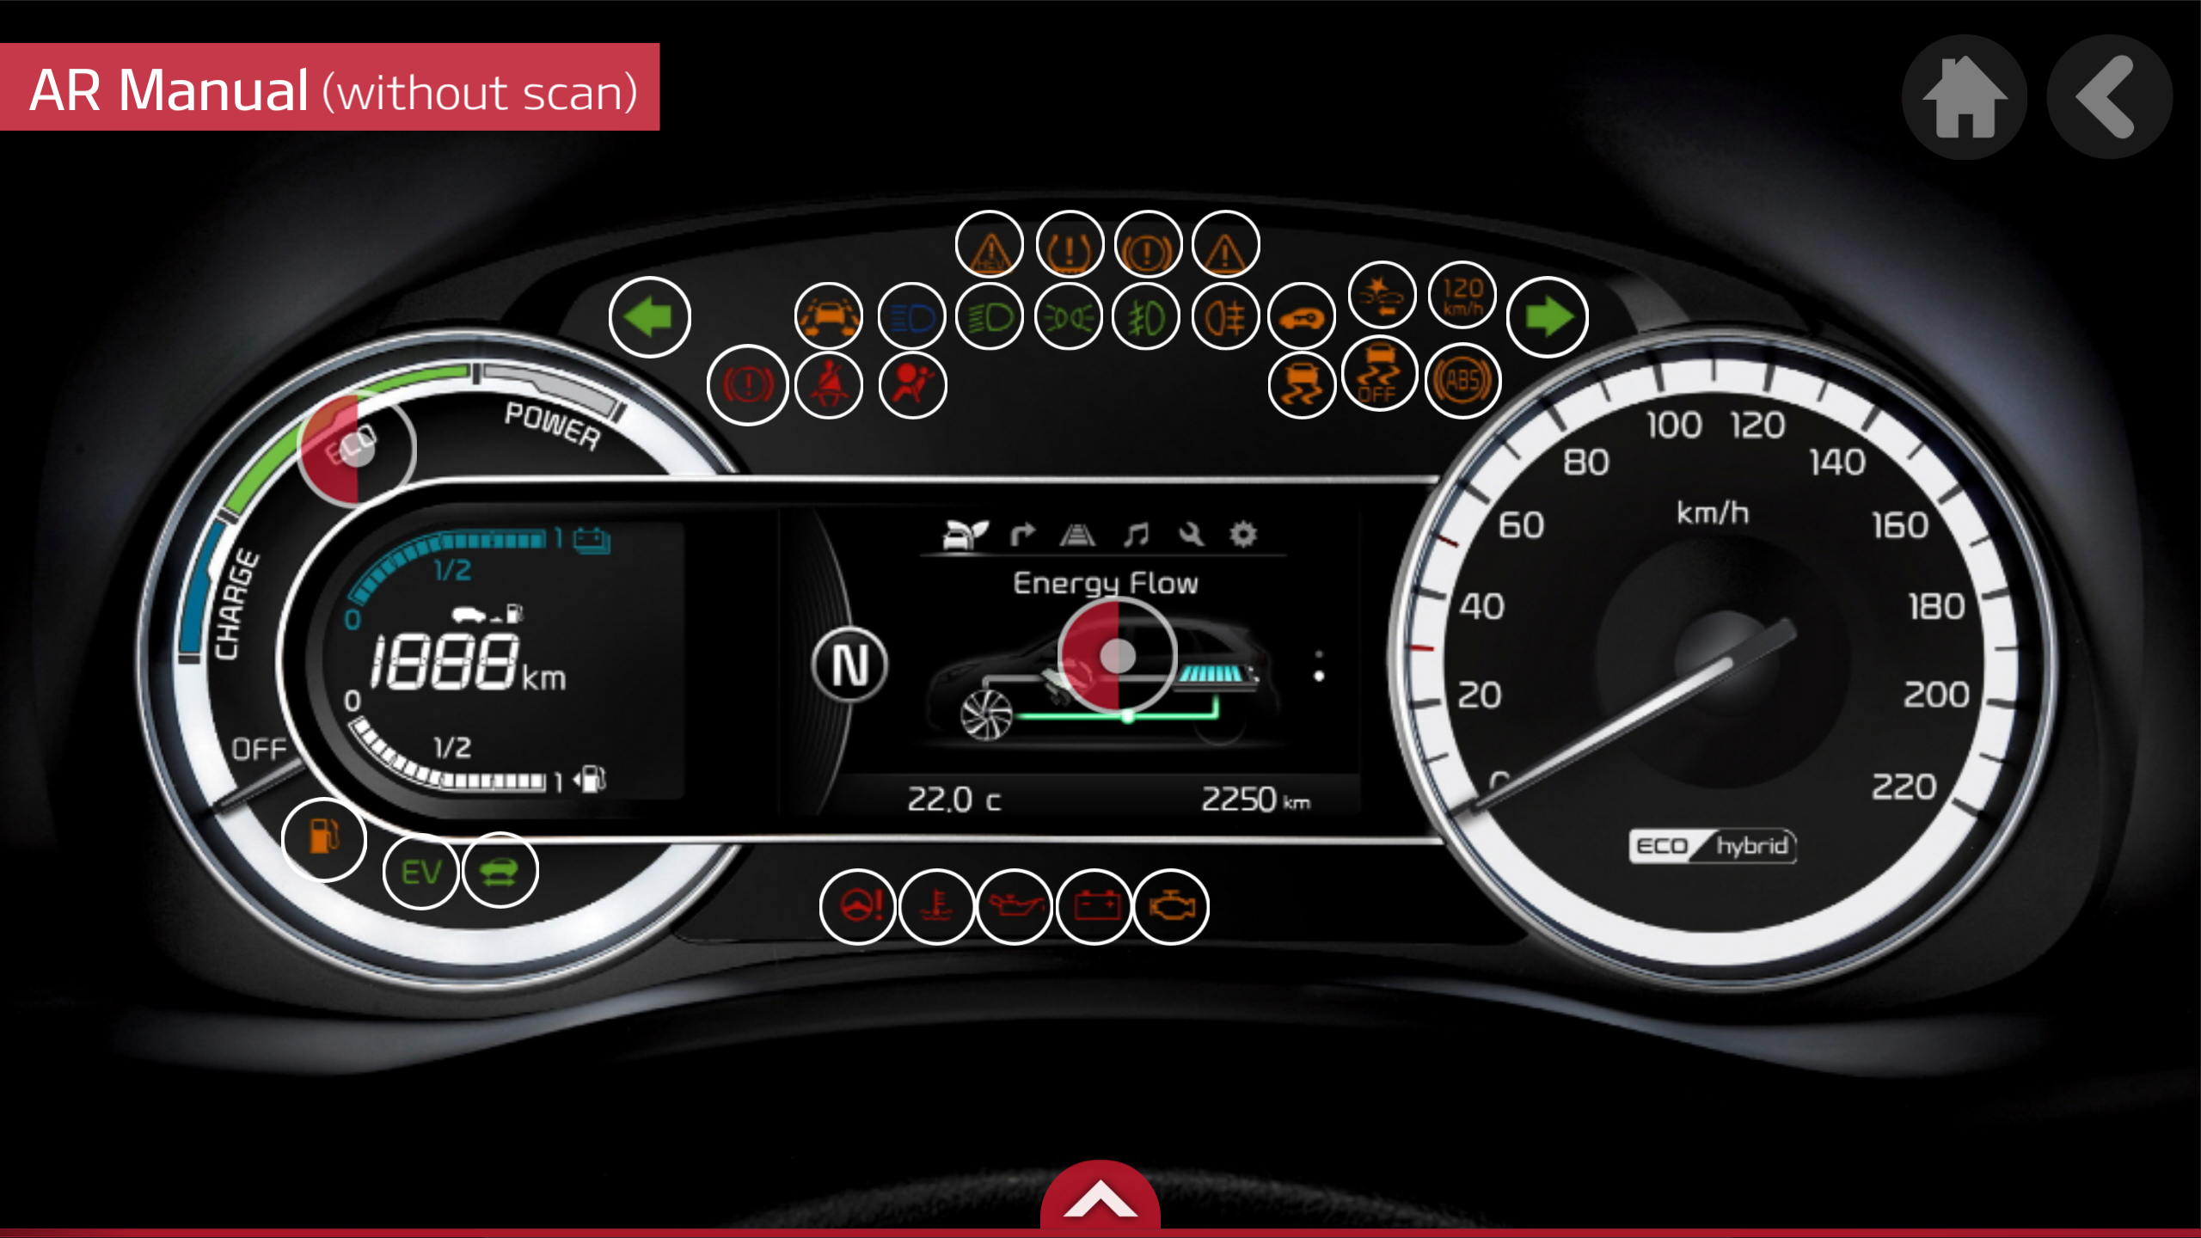Tap the right turn signal indicator
Image resolution: width=2201 pixels, height=1238 pixels.
1548,317
